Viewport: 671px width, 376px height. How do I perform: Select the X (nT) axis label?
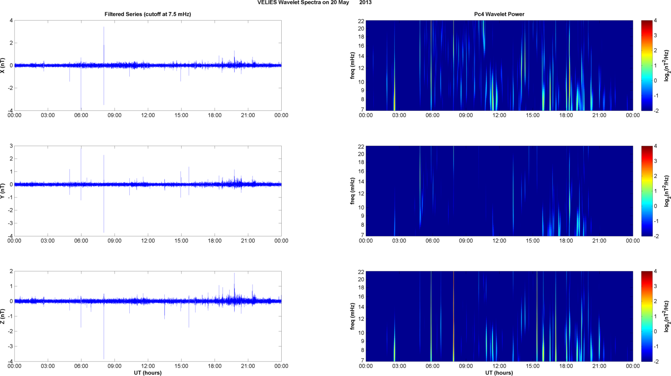click(x=3, y=65)
